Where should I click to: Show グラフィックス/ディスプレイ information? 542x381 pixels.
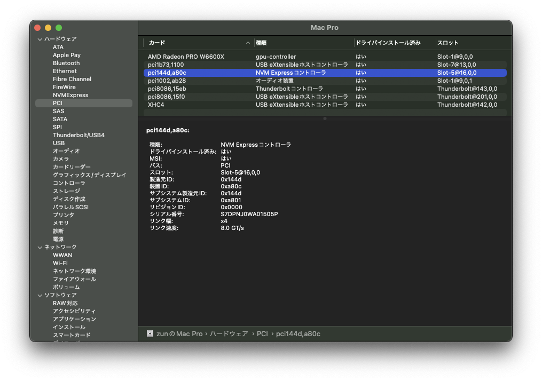pos(90,175)
